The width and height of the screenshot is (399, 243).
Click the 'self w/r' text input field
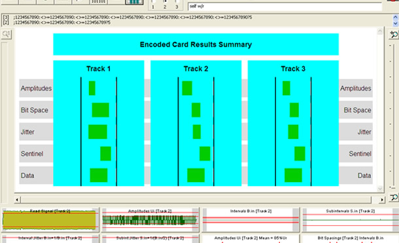tap(285, 7)
